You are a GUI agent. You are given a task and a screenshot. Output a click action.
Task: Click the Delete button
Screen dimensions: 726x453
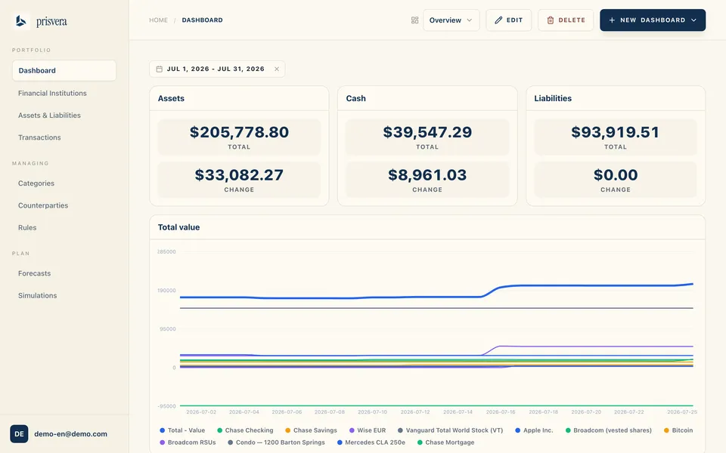coord(566,20)
